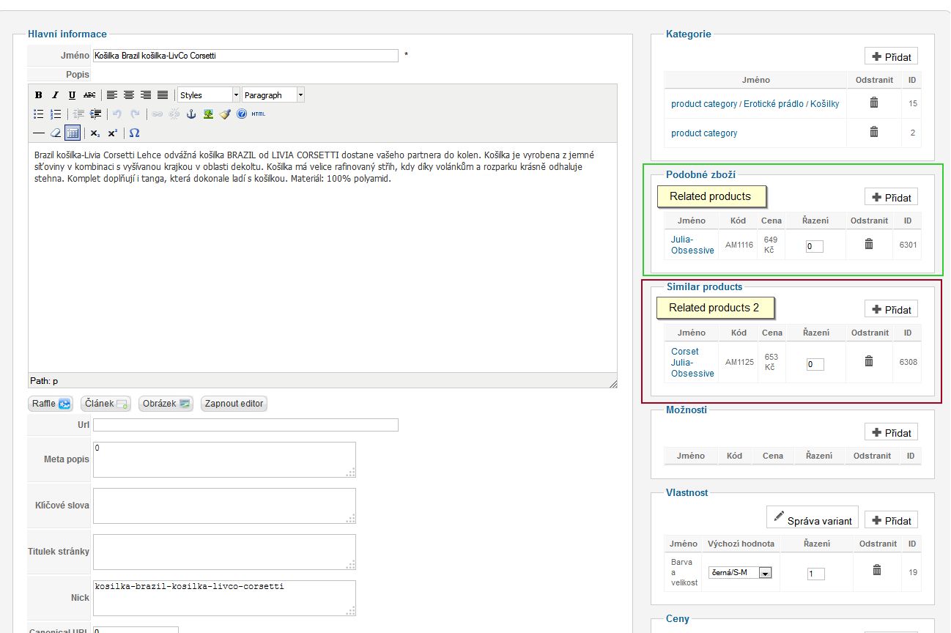
Task: Edit the Řazení value for Corset Julia-Obsessive
Action: [815, 364]
